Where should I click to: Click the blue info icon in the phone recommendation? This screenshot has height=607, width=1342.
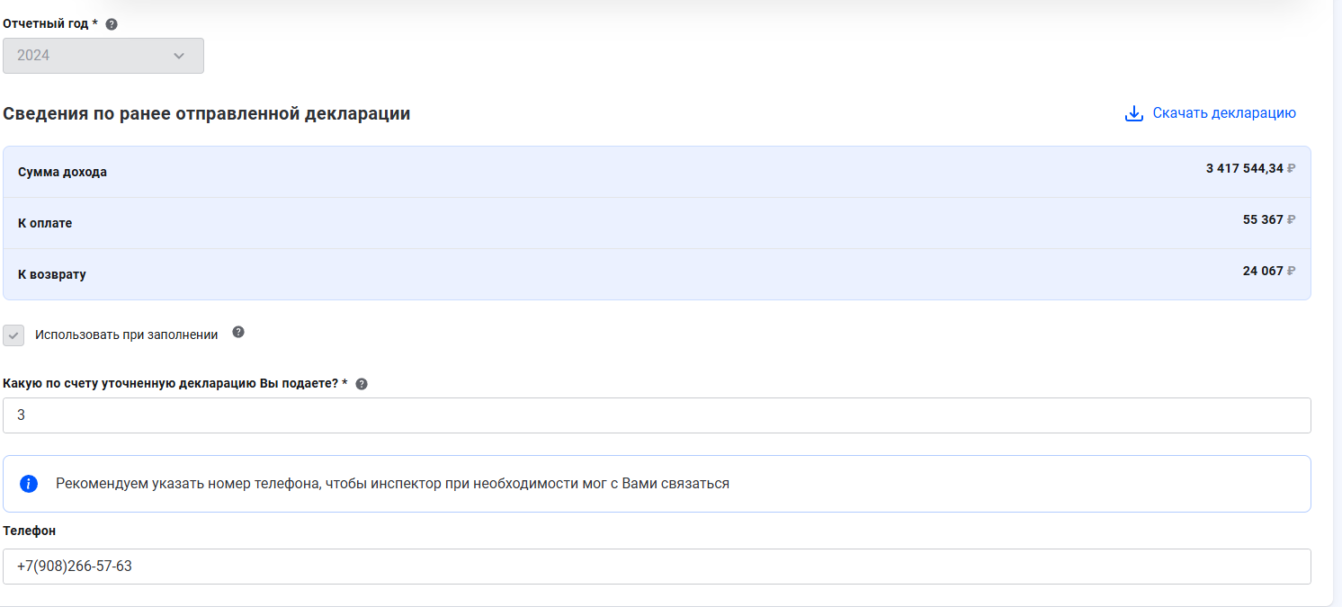coord(29,484)
